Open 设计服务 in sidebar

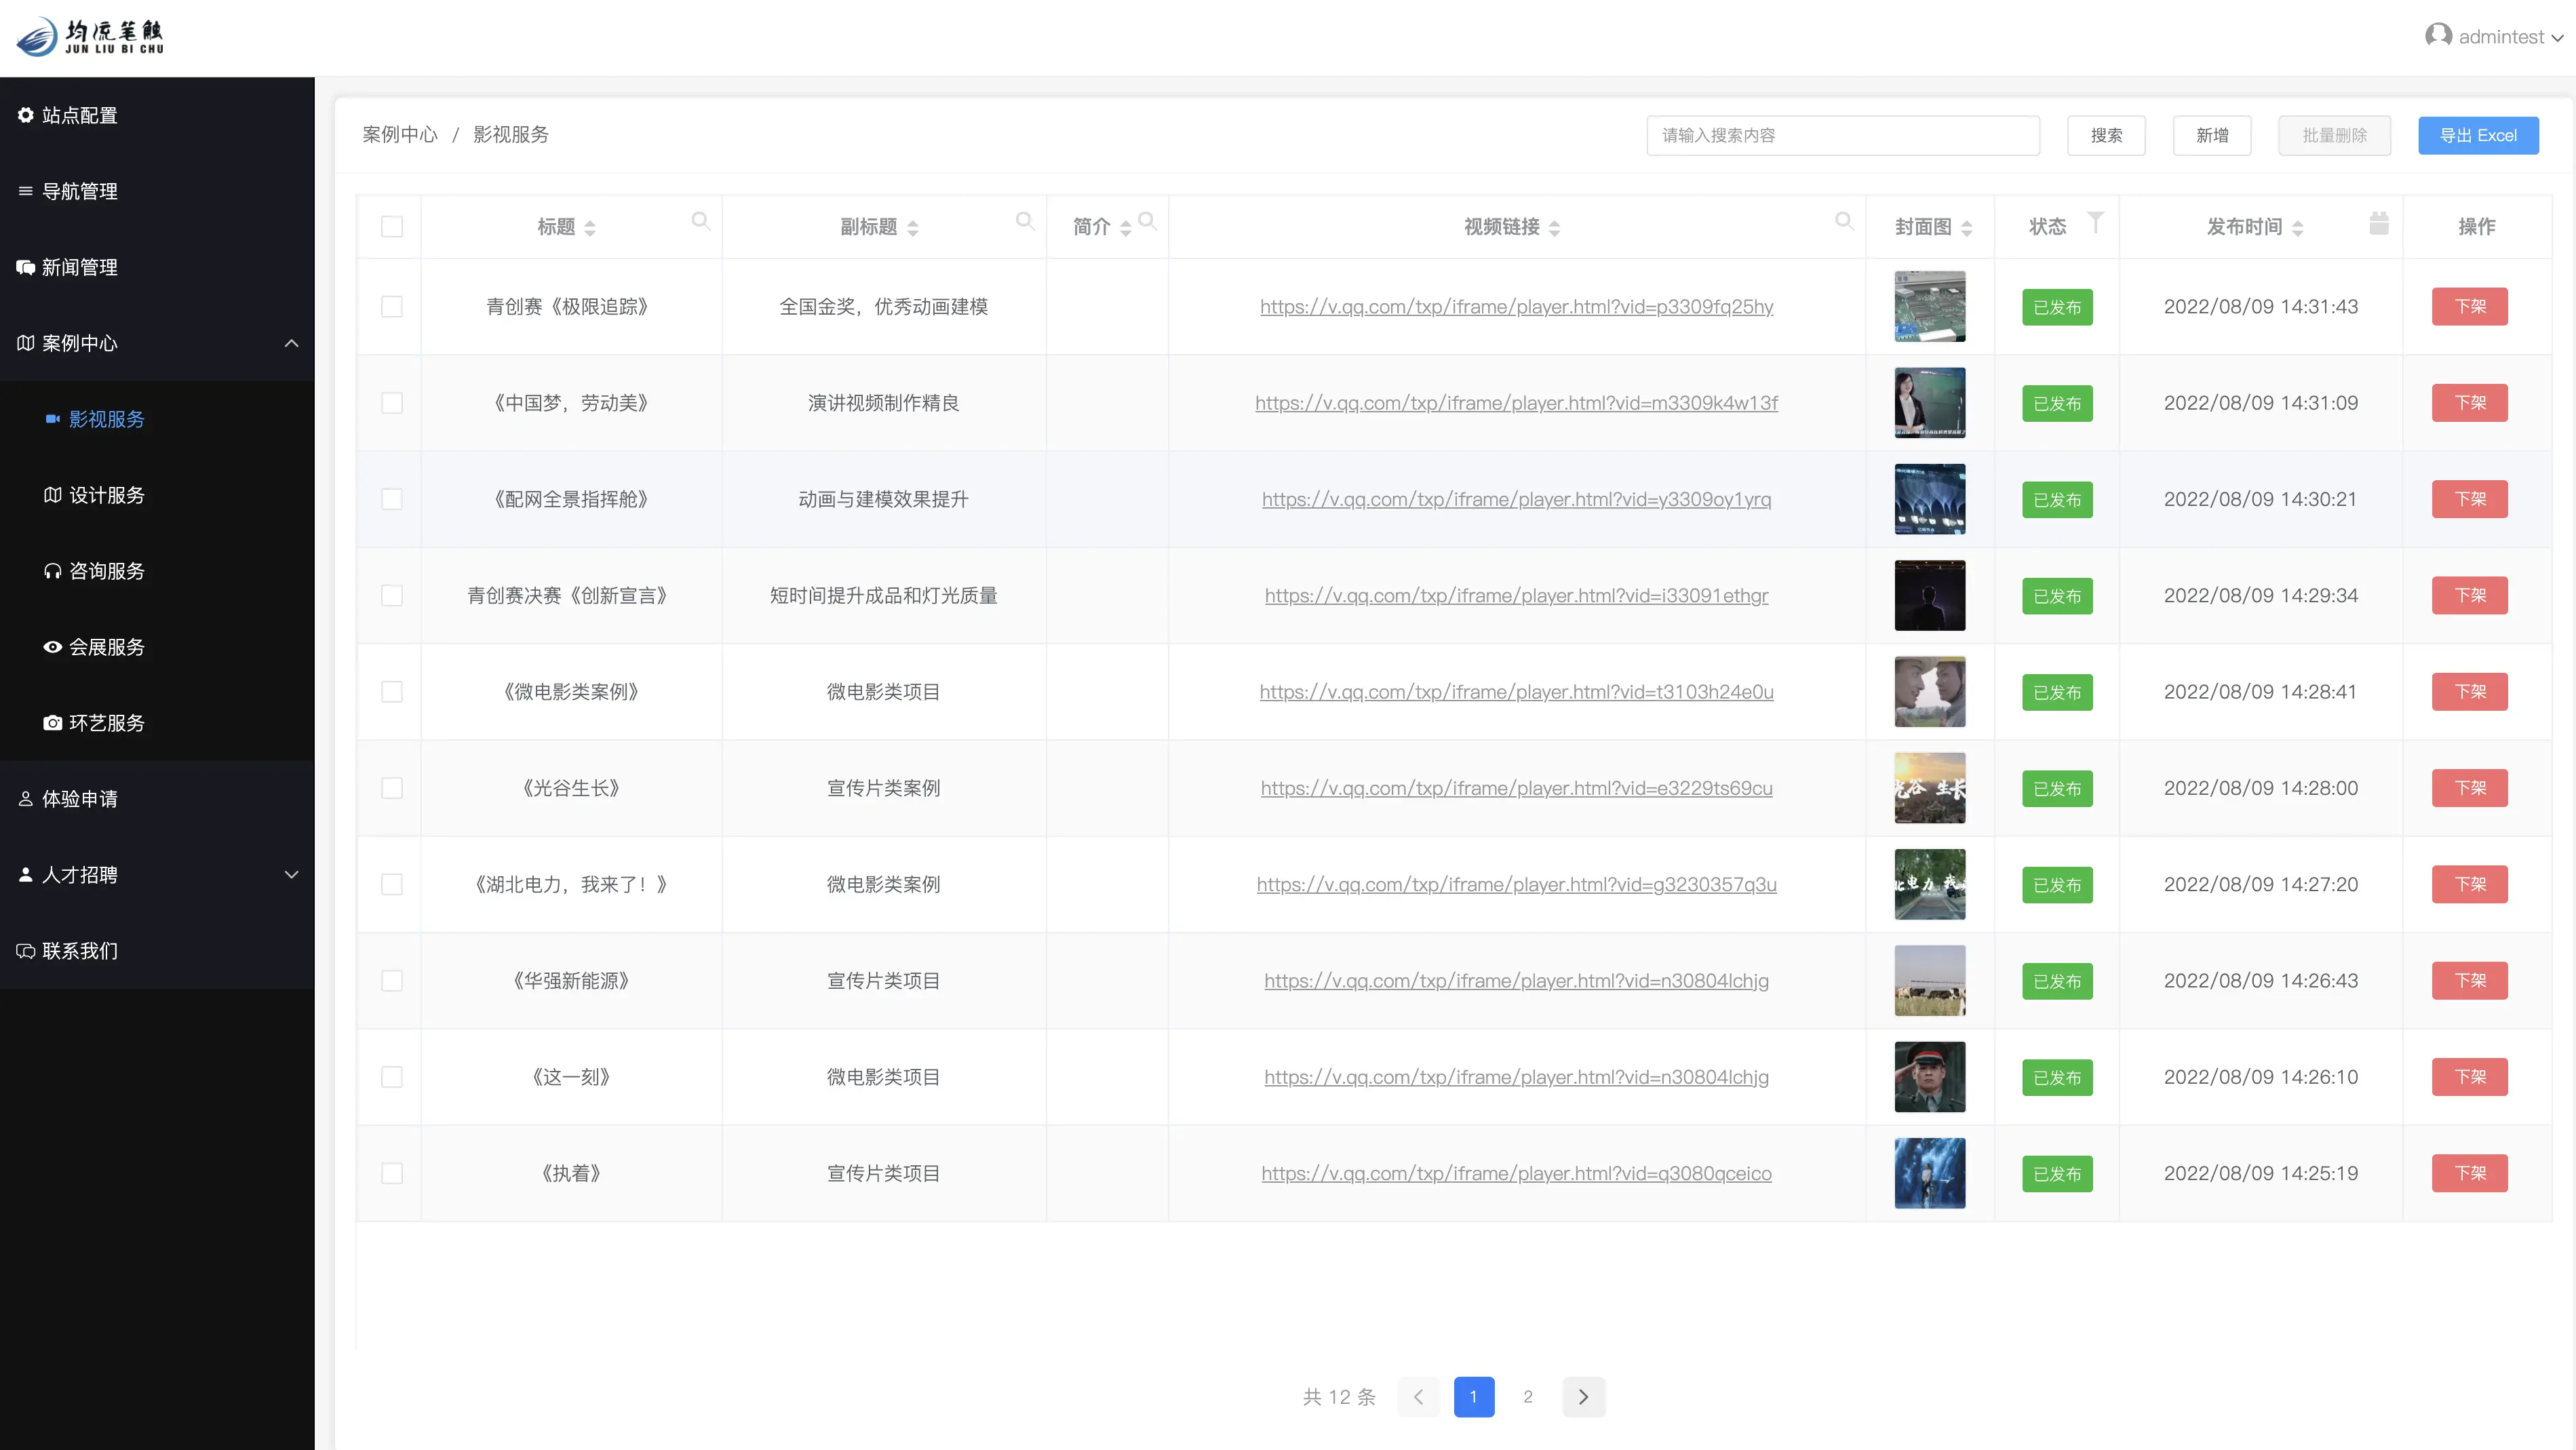[x=107, y=495]
